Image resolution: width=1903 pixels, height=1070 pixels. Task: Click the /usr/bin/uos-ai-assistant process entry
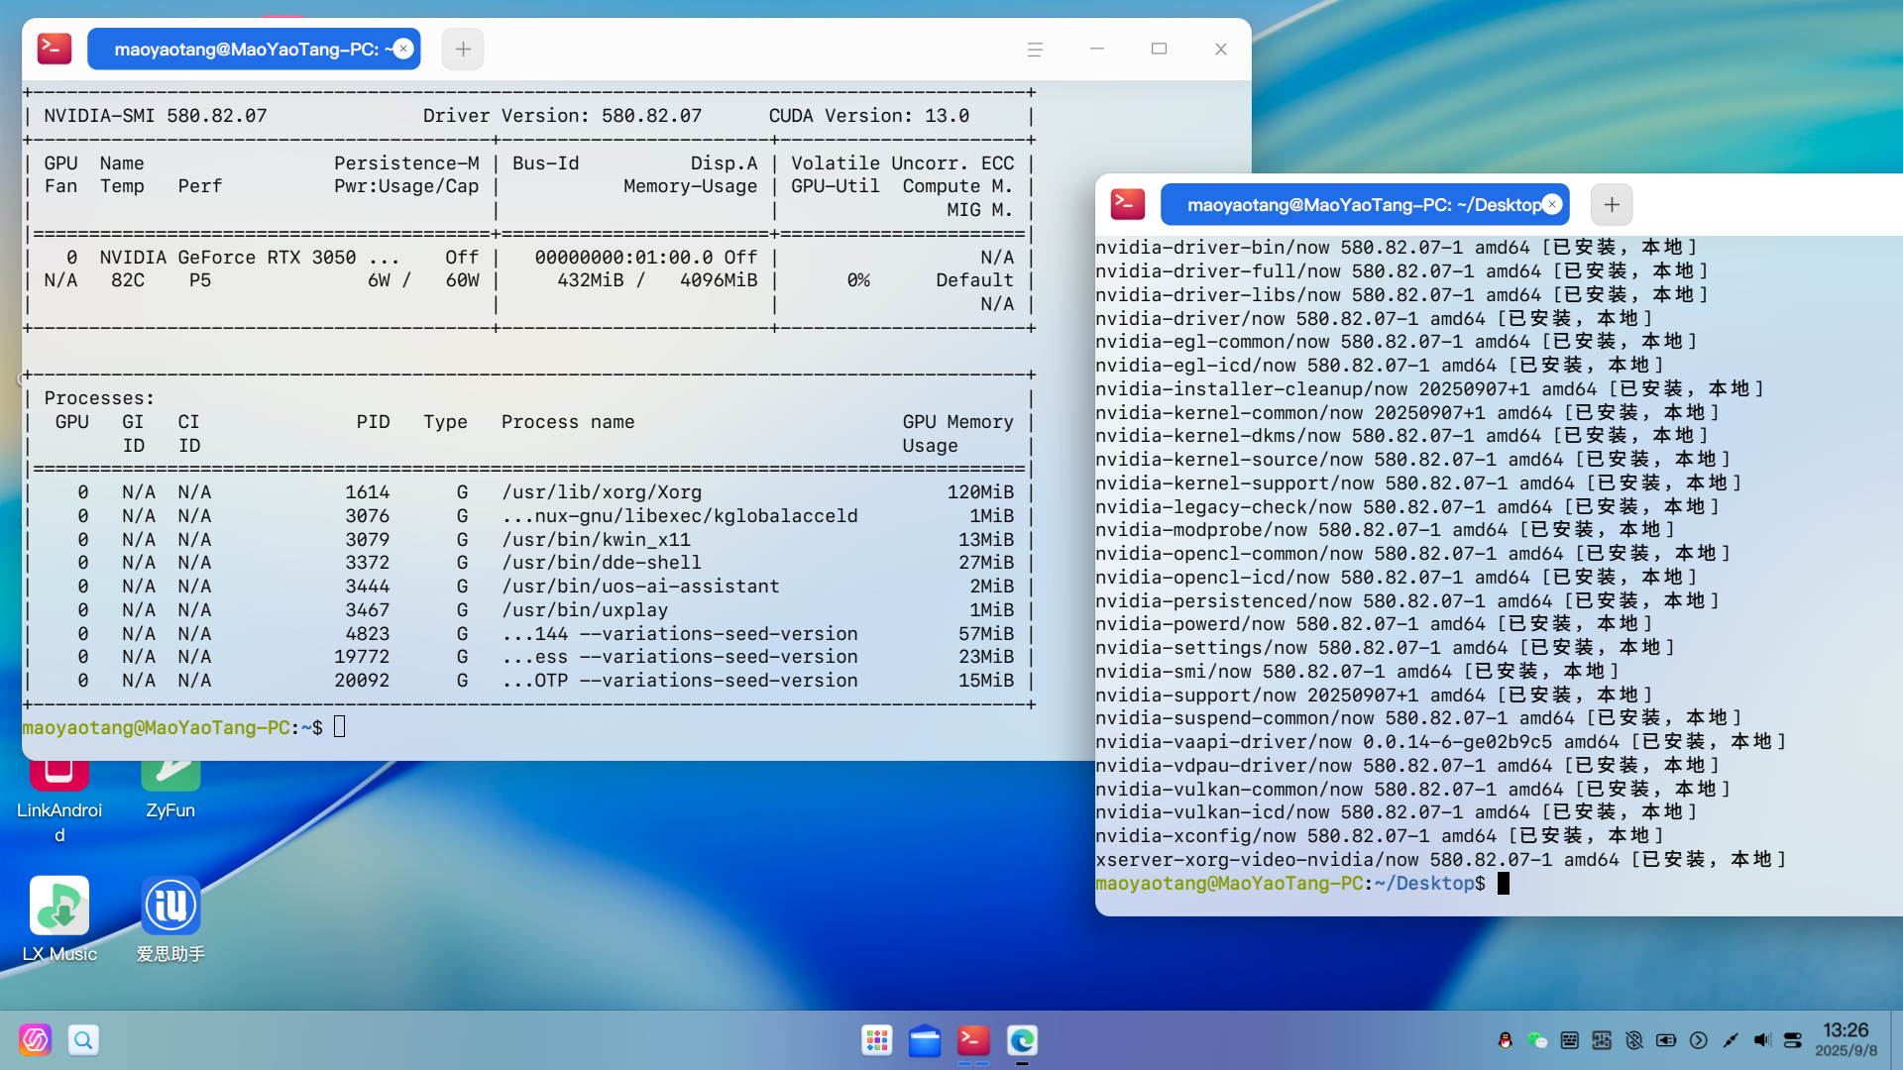pyautogui.click(x=640, y=587)
